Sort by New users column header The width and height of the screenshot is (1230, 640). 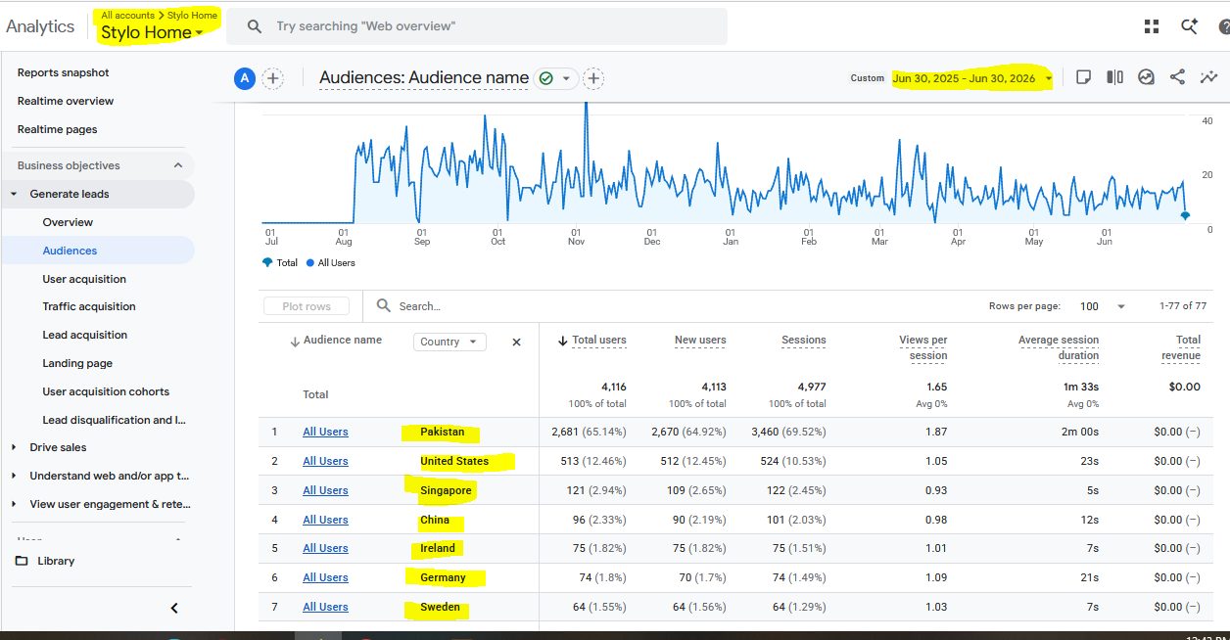(x=700, y=341)
